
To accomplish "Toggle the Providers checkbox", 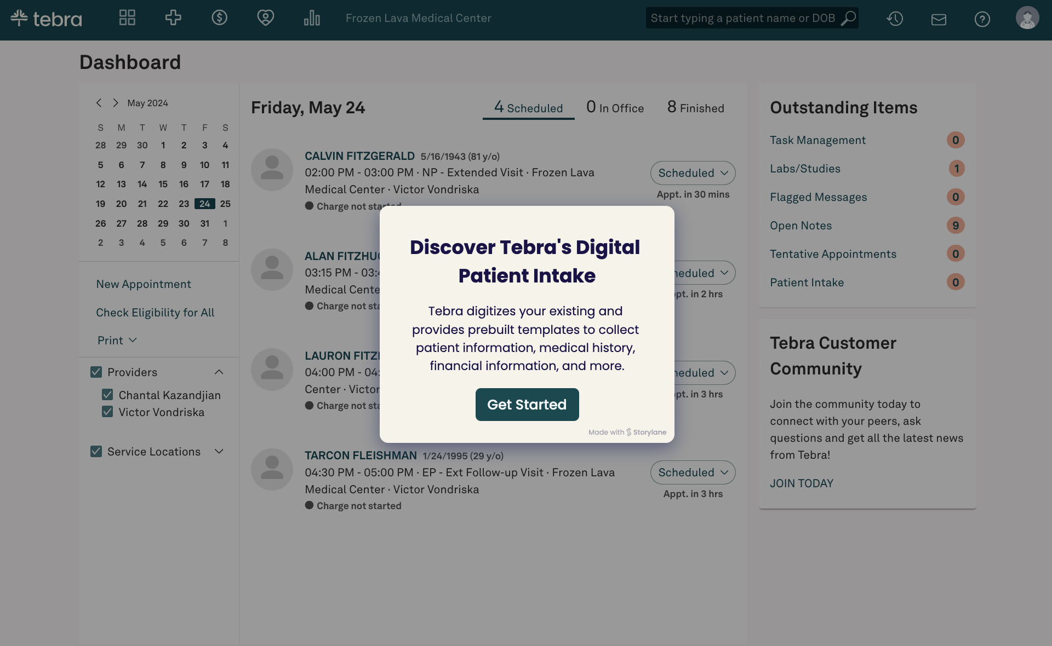I will point(96,372).
